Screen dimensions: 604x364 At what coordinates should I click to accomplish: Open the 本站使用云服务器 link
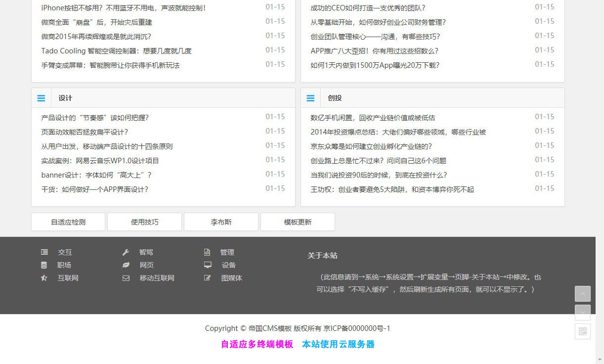point(338,344)
